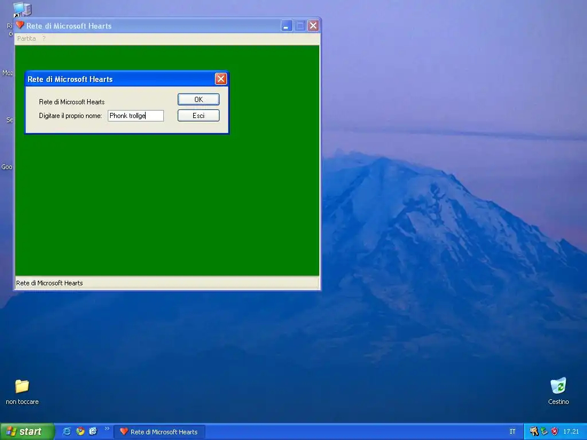
Task: Click the 17.21 system clock
Action: (x=571, y=431)
